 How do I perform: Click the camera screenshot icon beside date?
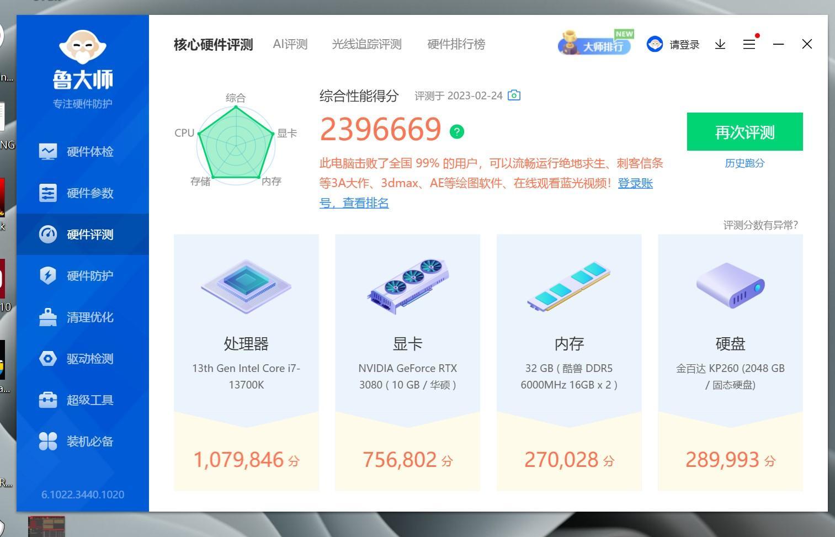(x=514, y=95)
